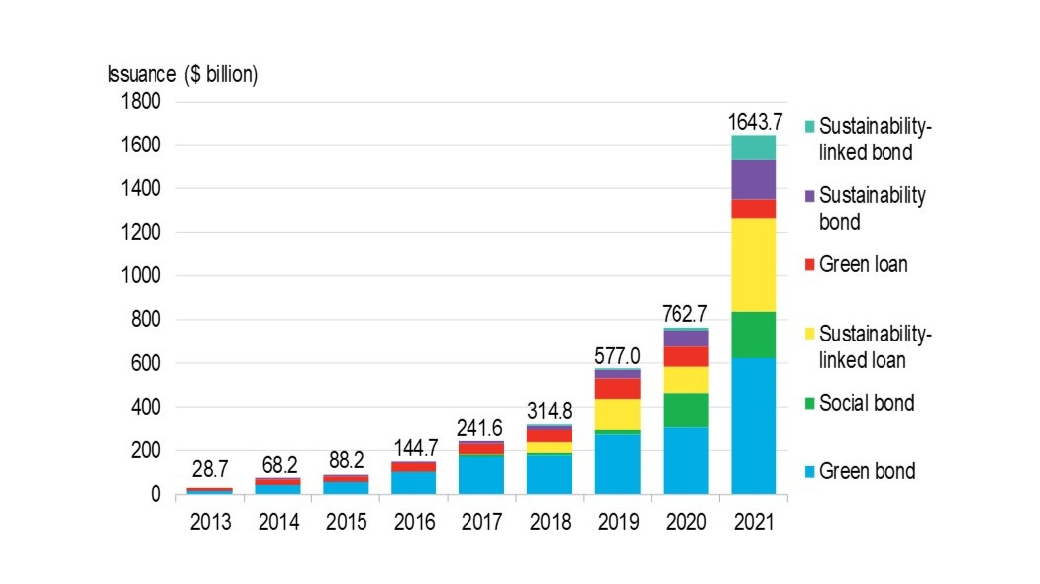This screenshot has height=584, width=1040.
Task: Click the 2020 purple Sustainability bond segment
Action: tap(685, 339)
